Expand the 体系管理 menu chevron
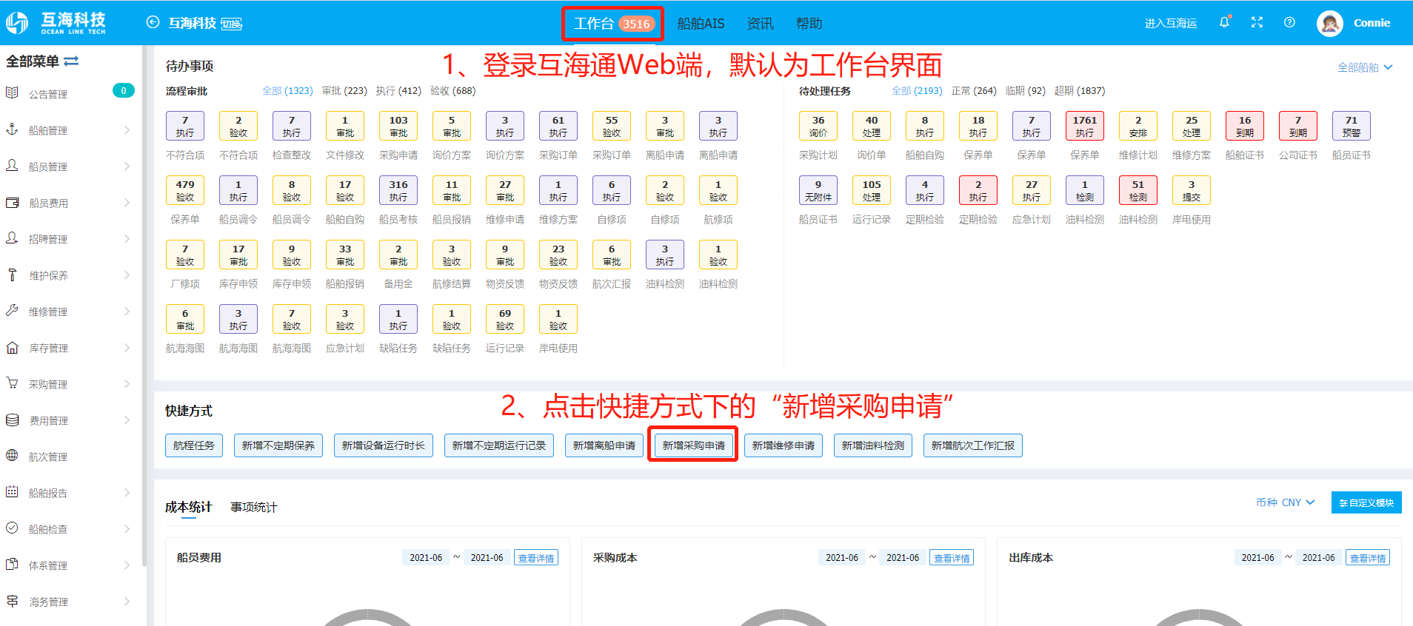Image resolution: width=1413 pixels, height=626 pixels. (x=127, y=565)
